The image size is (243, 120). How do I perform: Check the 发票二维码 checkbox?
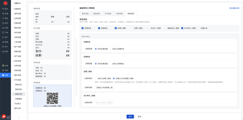[132, 28]
